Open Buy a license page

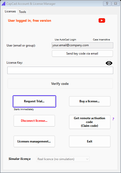point(90,101)
